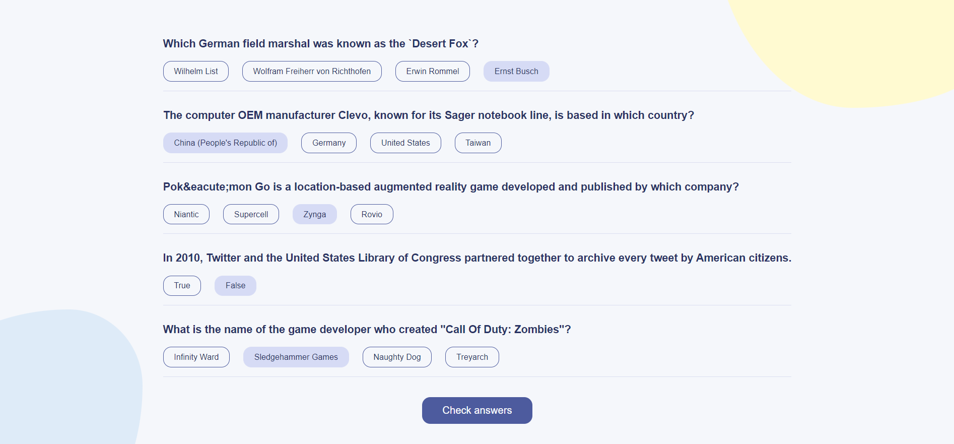This screenshot has width=954, height=444.
Task: Pick United States as Clevo's country
Action: point(405,143)
